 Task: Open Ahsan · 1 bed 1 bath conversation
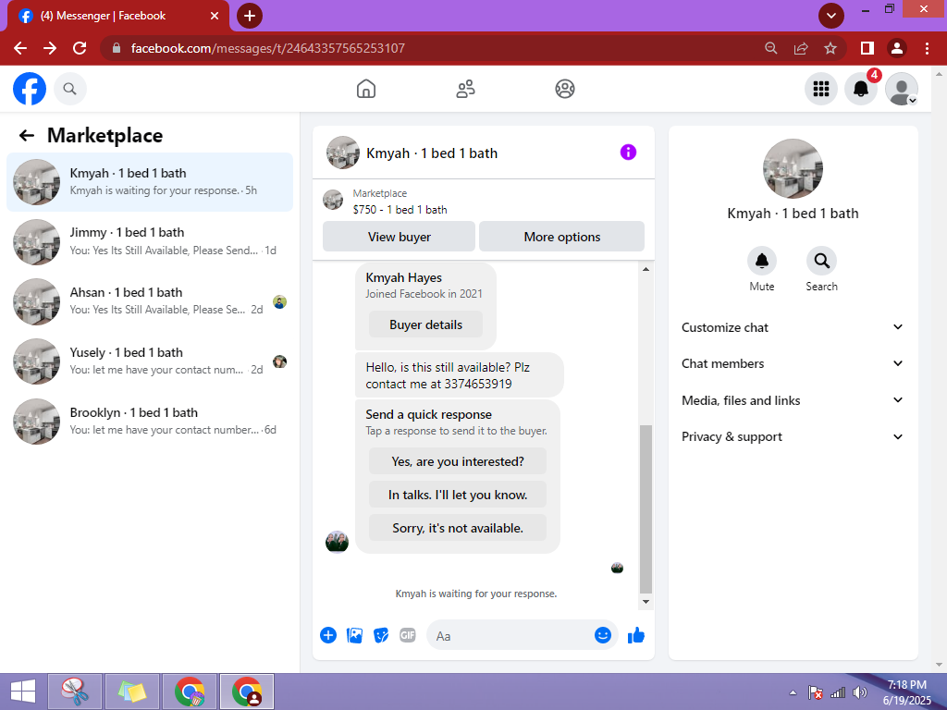(150, 301)
